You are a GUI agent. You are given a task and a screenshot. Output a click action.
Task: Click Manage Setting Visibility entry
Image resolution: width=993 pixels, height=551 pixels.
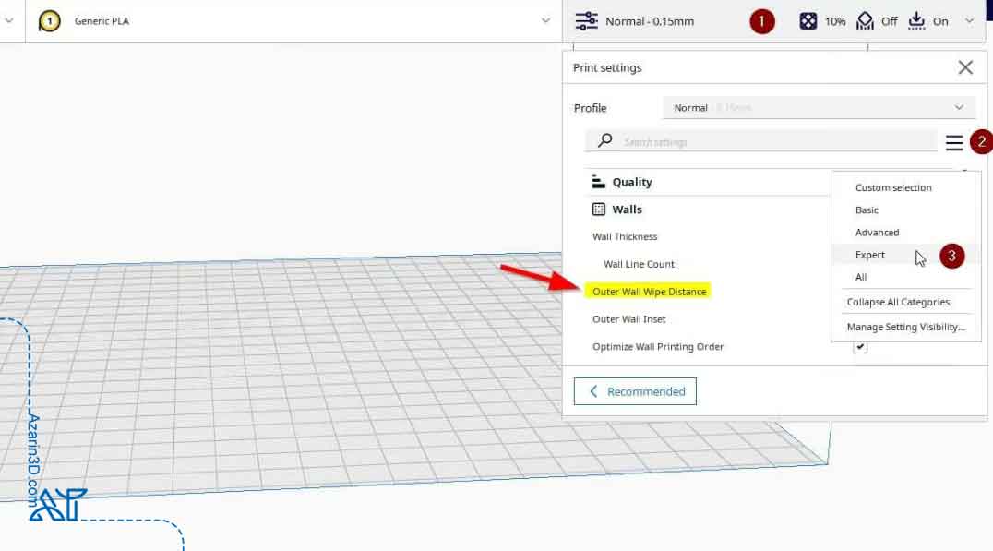(905, 327)
